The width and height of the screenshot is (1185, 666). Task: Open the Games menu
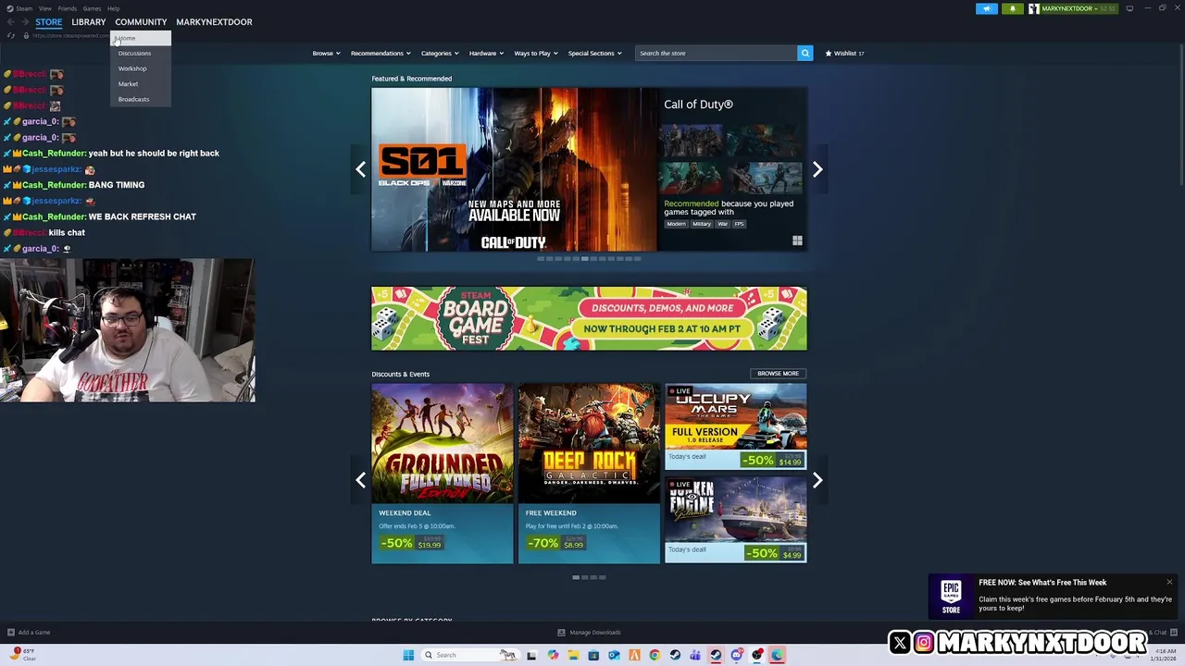click(x=92, y=8)
